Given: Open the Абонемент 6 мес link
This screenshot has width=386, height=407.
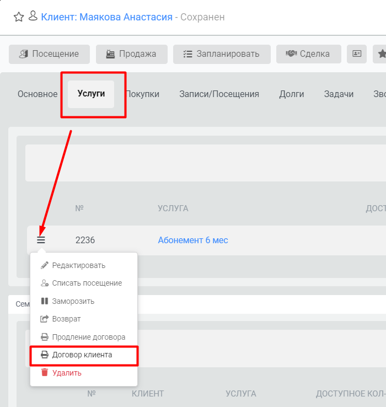Looking at the screenshot, I should (x=193, y=240).
